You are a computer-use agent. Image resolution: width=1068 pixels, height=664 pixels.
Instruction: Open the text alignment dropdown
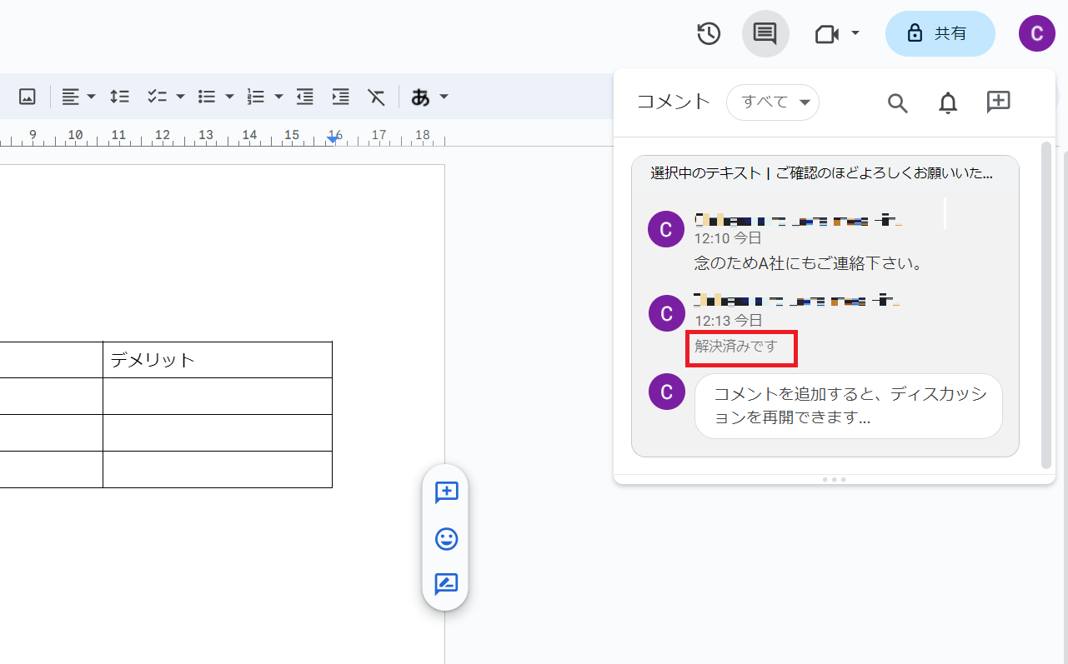79,97
